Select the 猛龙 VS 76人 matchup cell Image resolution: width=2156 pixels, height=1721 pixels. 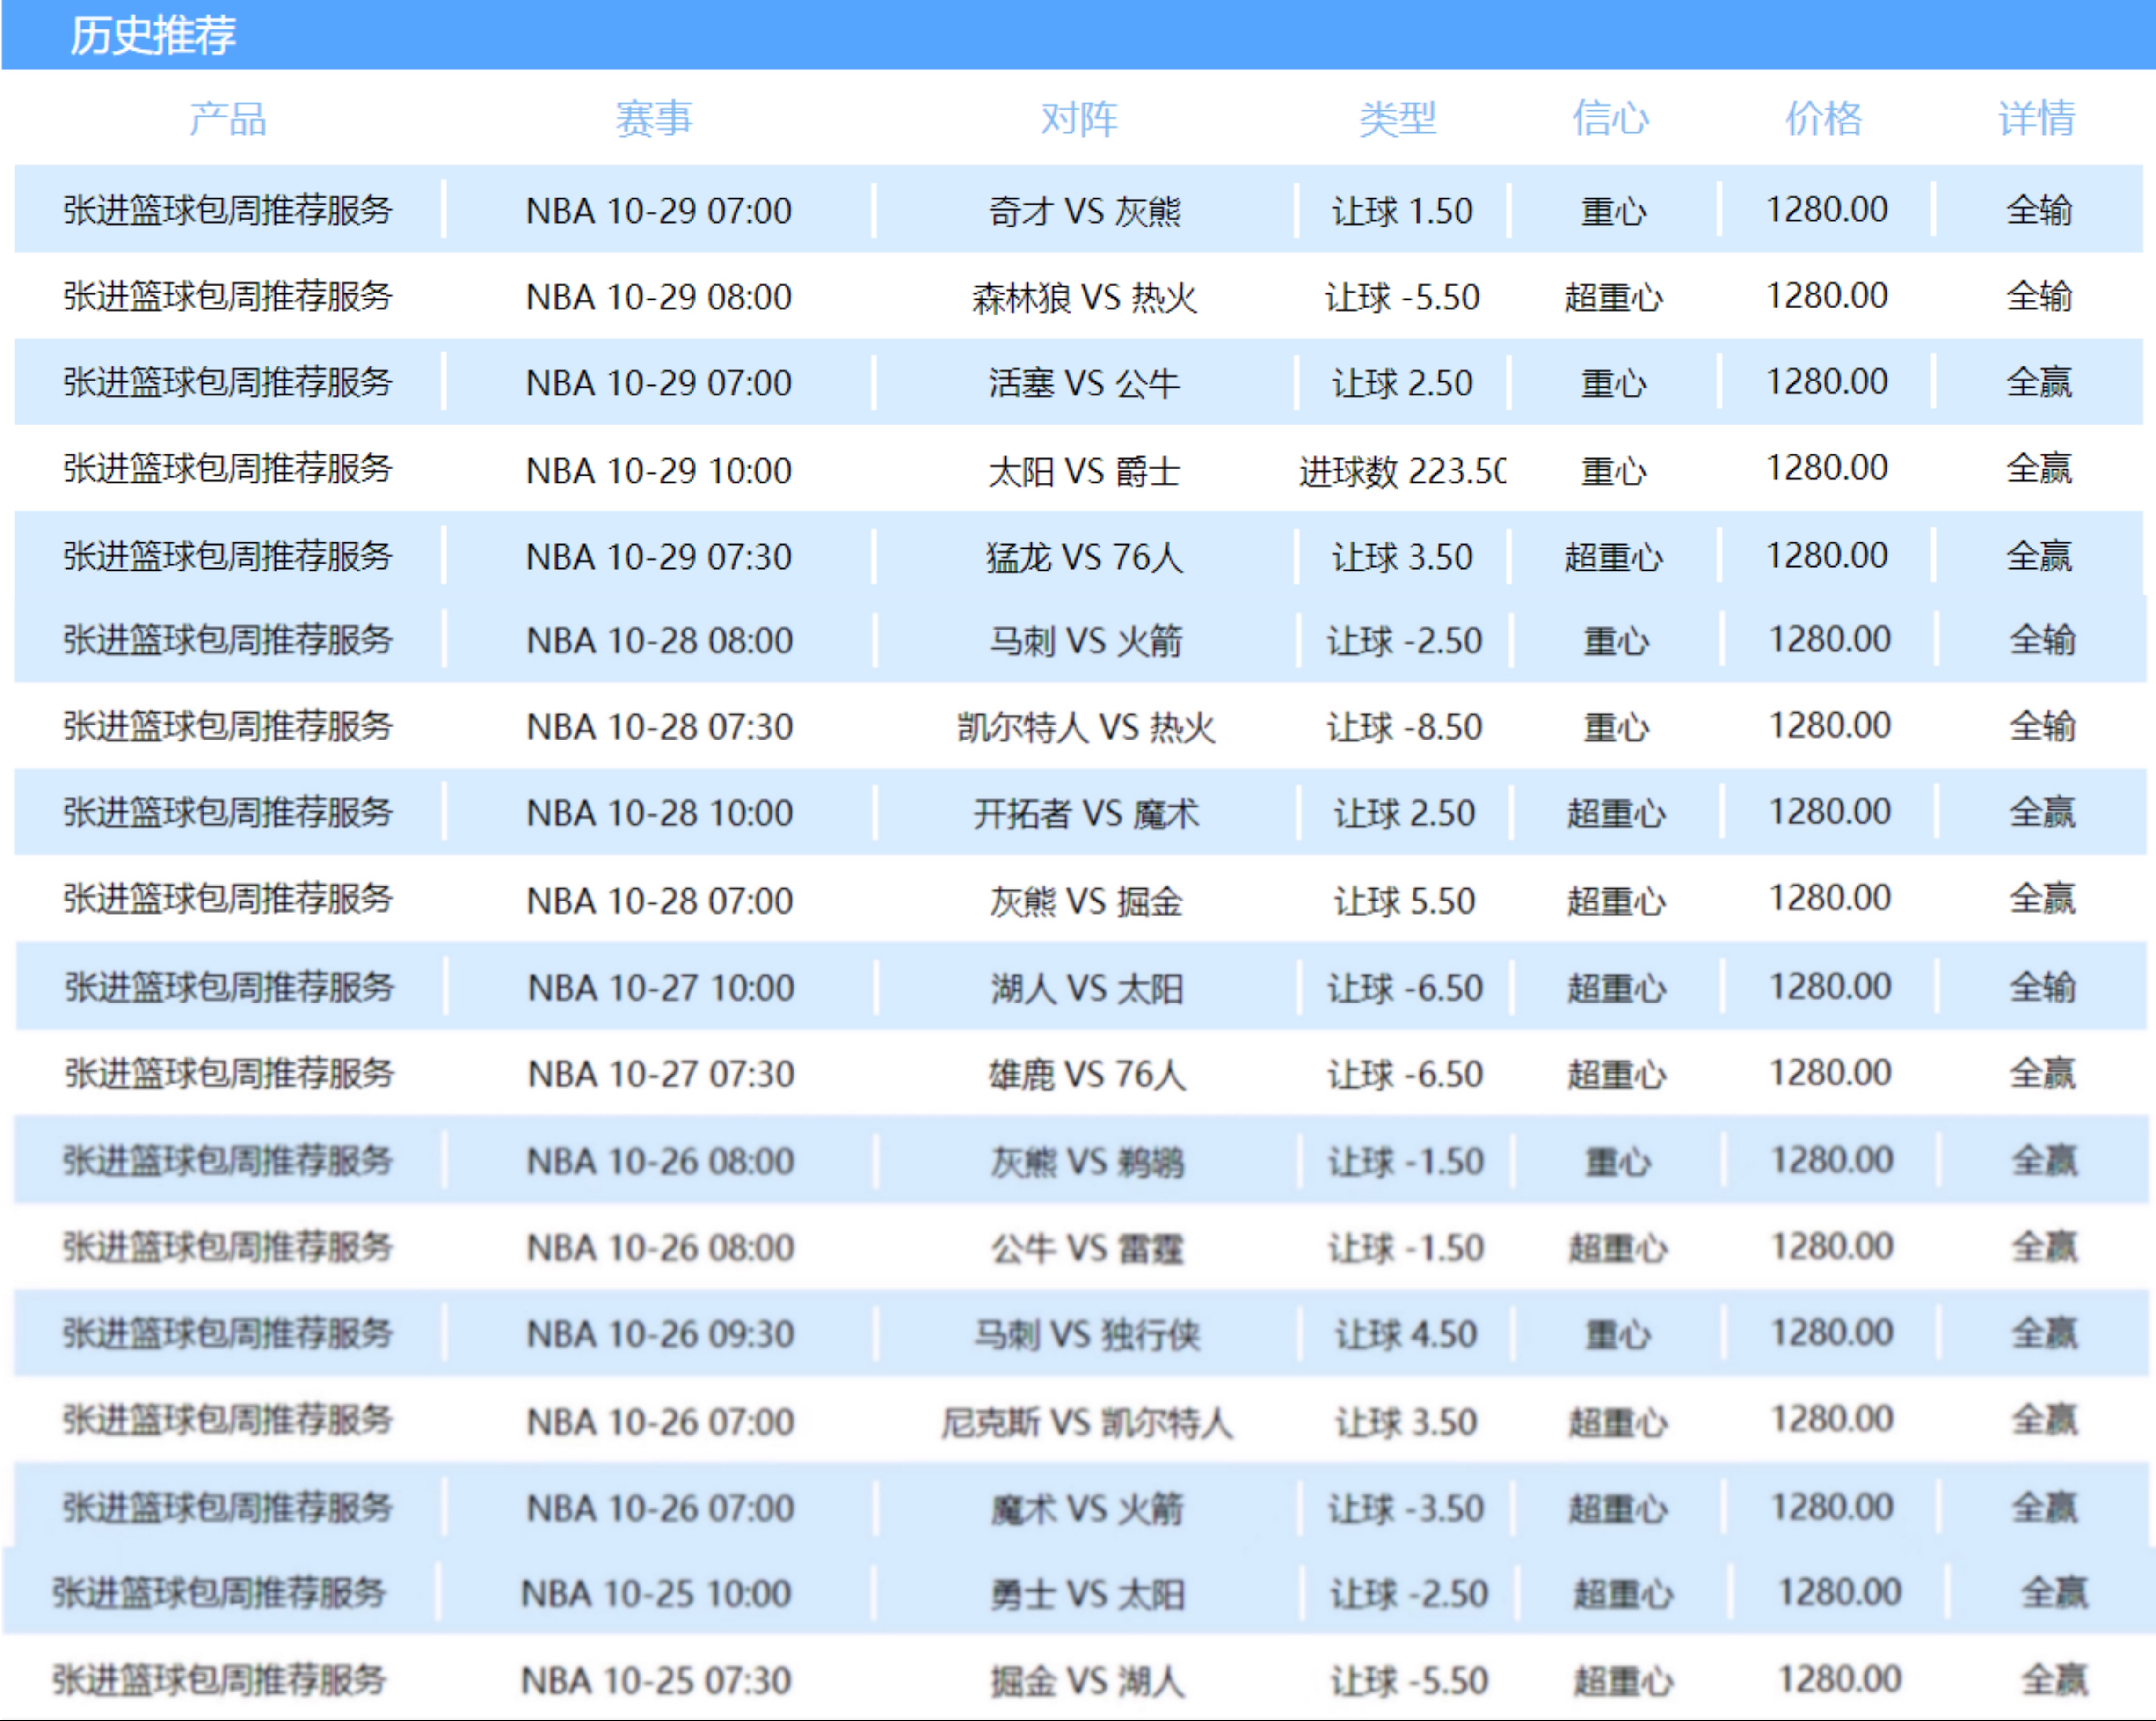tap(1085, 557)
